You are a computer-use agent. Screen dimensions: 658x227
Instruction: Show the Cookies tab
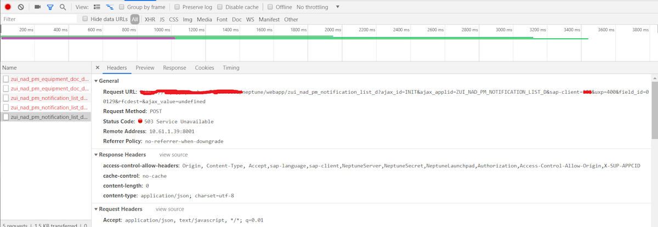pyautogui.click(x=205, y=67)
